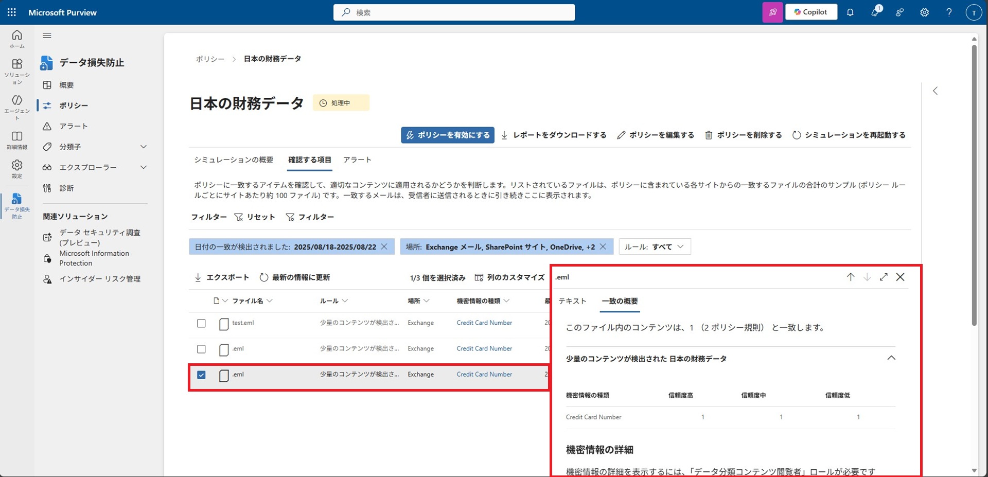Click the Home icon in left rail
Image resolution: width=988 pixels, height=477 pixels.
[x=17, y=39]
